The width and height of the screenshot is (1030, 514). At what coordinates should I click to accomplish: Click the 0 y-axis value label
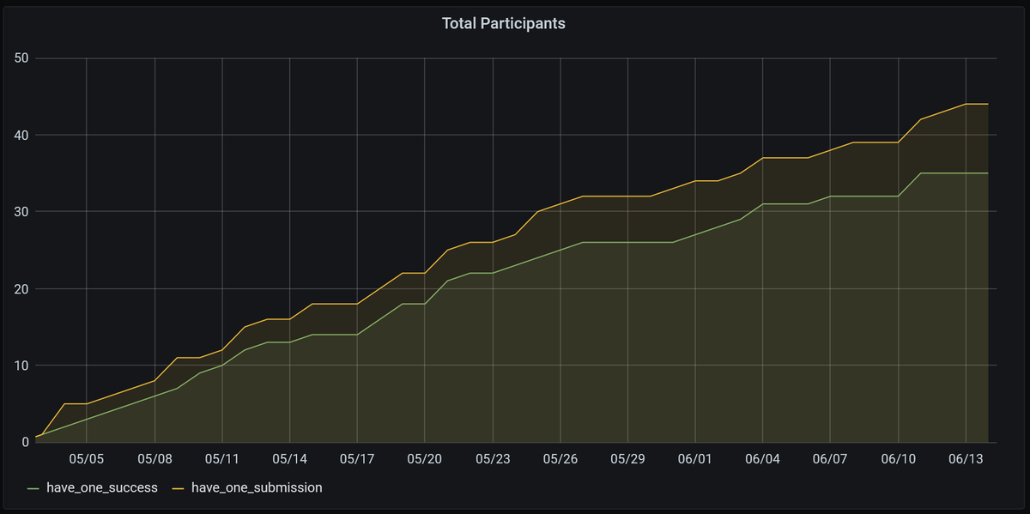pos(26,442)
